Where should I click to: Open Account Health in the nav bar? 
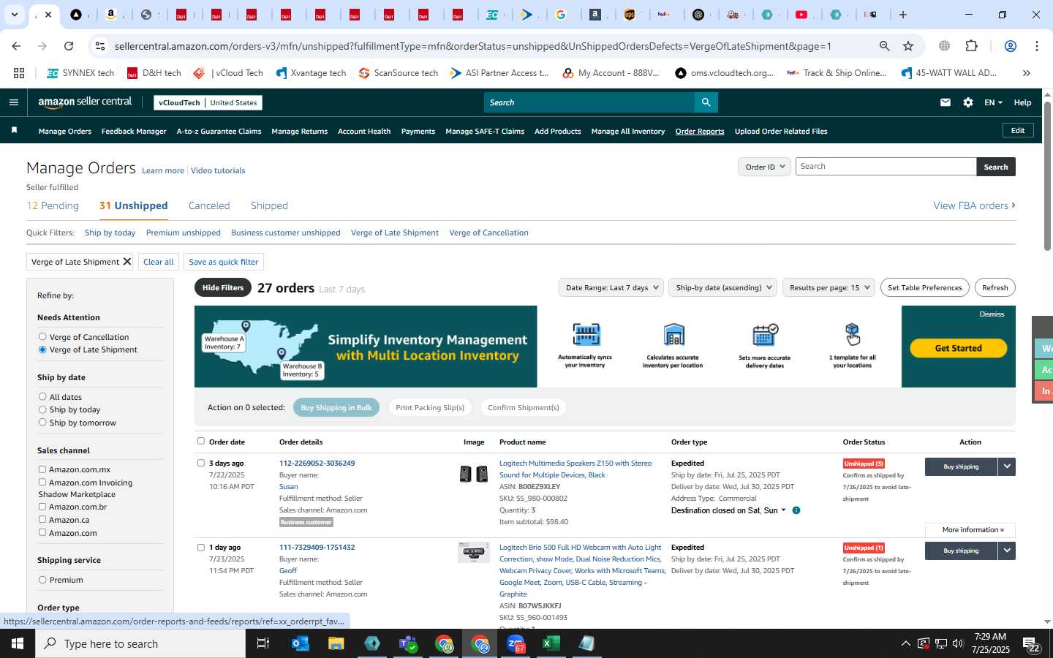tap(364, 132)
